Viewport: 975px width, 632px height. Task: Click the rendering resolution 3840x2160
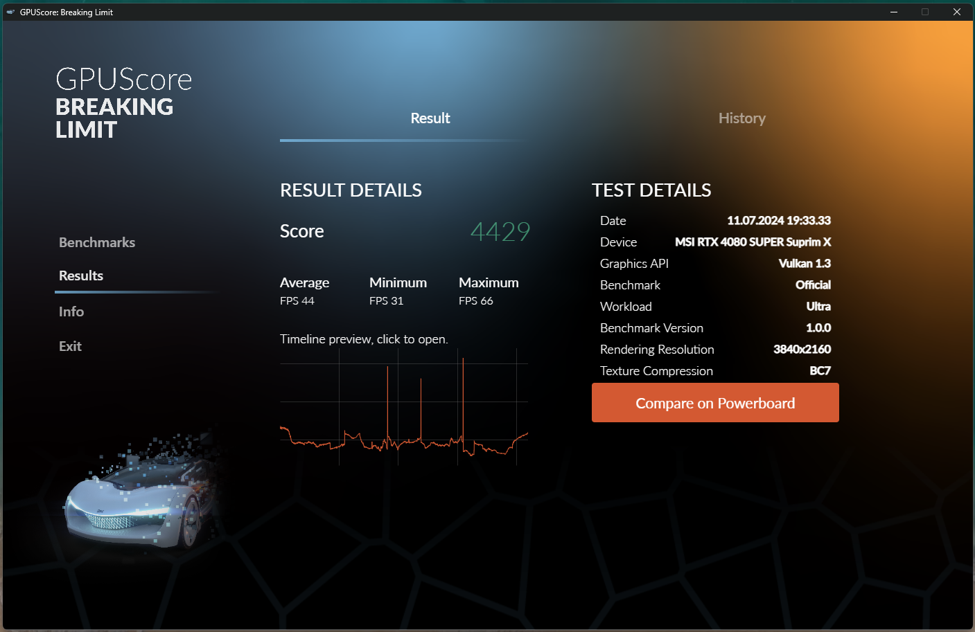(x=802, y=350)
